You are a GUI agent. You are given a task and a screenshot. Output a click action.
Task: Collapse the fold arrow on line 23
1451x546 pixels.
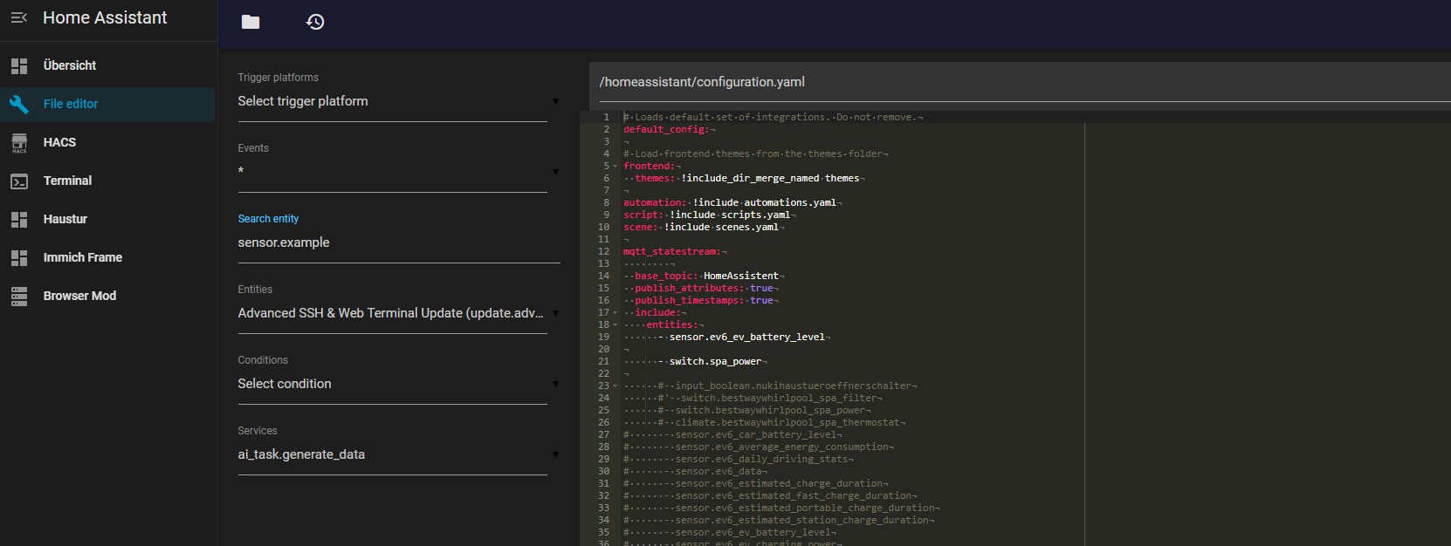(x=615, y=386)
